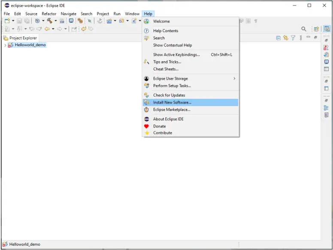Image resolution: width=333 pixels, height=250 pixels.
Task: Toggle the block selection icon left of pilcrow
Action: pyautogui.click(x=248, y=21)
